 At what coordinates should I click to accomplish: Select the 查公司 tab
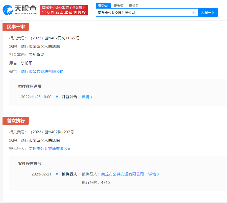(x=103, y=5)
